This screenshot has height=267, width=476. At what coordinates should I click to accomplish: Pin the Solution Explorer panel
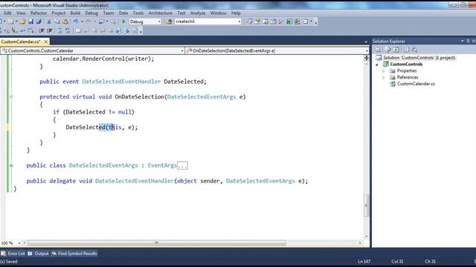click(x=468, y=41)
